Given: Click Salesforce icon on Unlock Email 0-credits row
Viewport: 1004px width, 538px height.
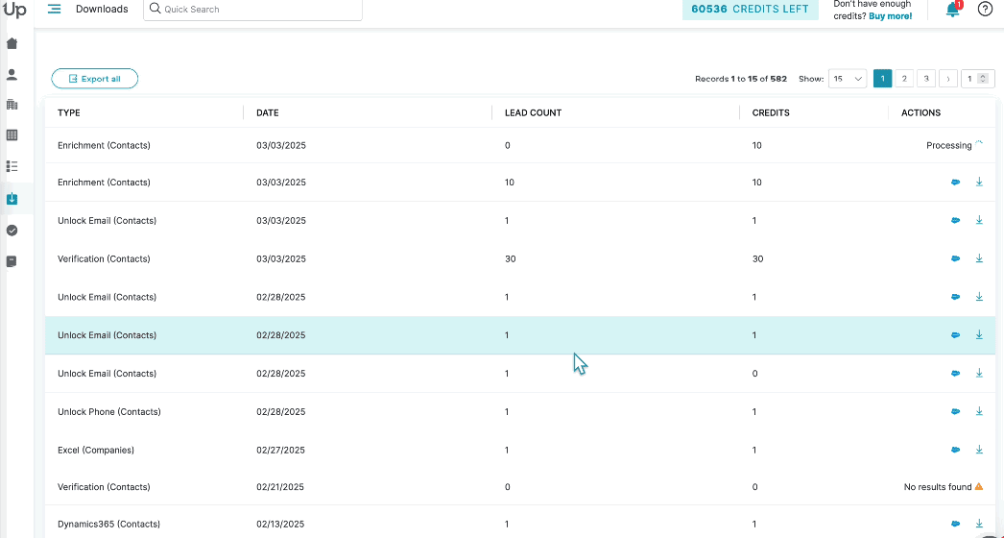Looking at the screenshot, I should 955,373.
